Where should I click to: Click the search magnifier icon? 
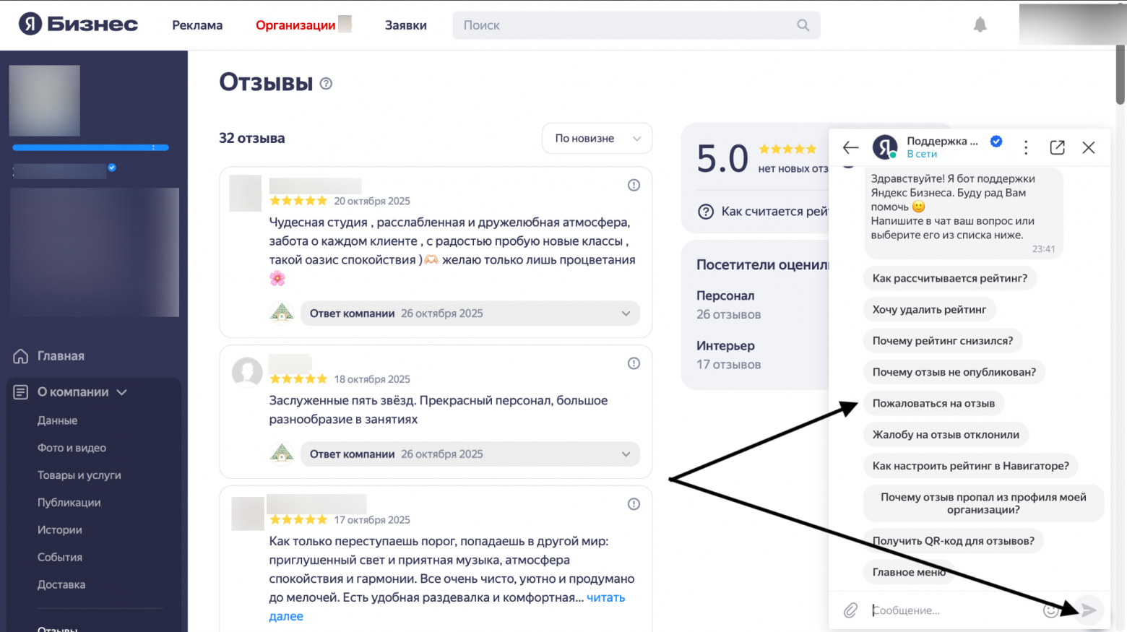point(803,25)
